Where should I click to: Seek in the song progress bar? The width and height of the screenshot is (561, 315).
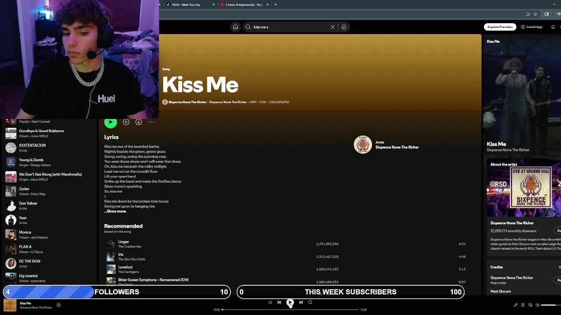[x=290, y=309]
